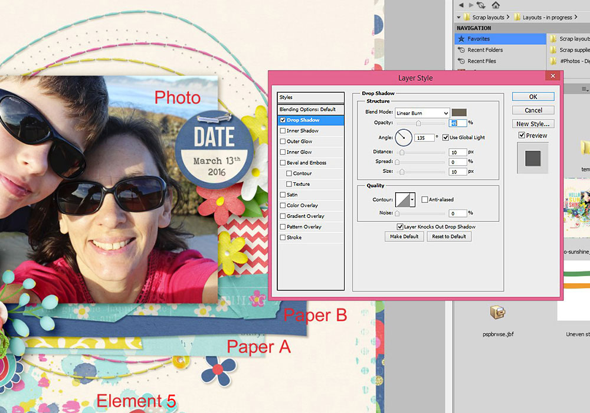Toggle Layer Knocks Out Drop Shadow checkbox

click(400, 227)
